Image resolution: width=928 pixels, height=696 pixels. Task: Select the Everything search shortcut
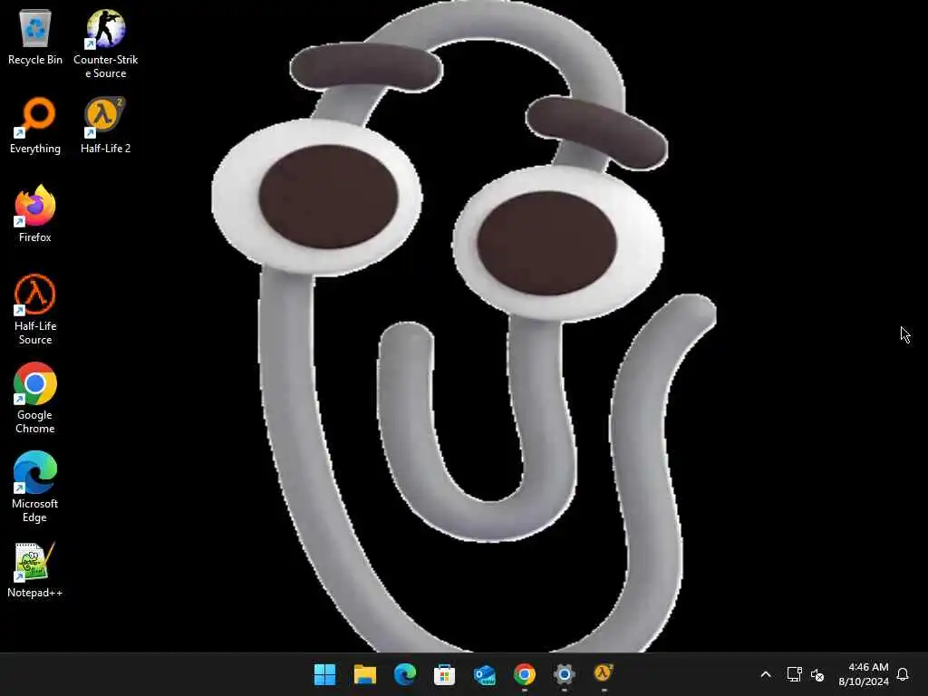click(x=35, y=125)
